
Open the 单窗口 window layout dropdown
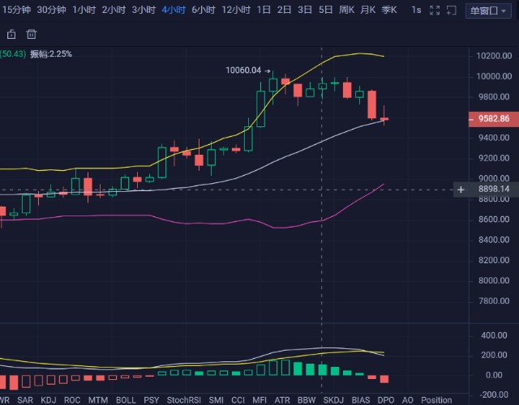click(x=488, y=10)
